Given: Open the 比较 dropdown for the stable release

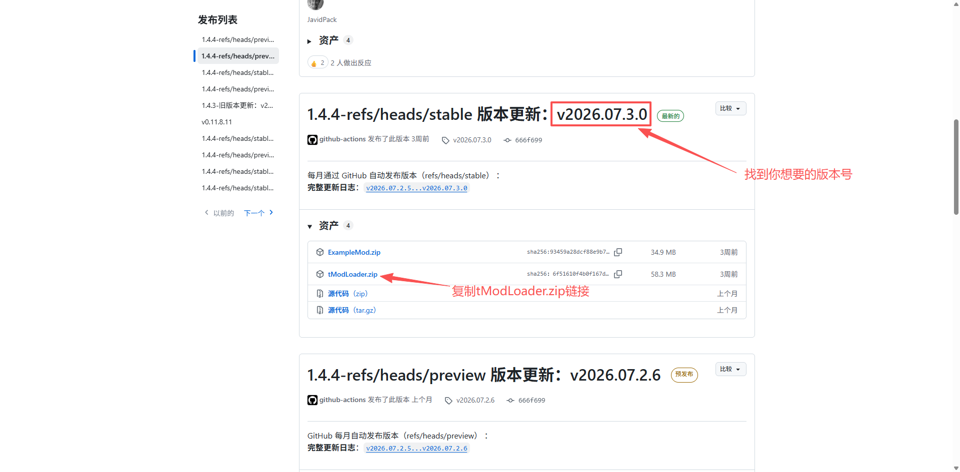Looking at the screenshot, I should pos(730,108).
